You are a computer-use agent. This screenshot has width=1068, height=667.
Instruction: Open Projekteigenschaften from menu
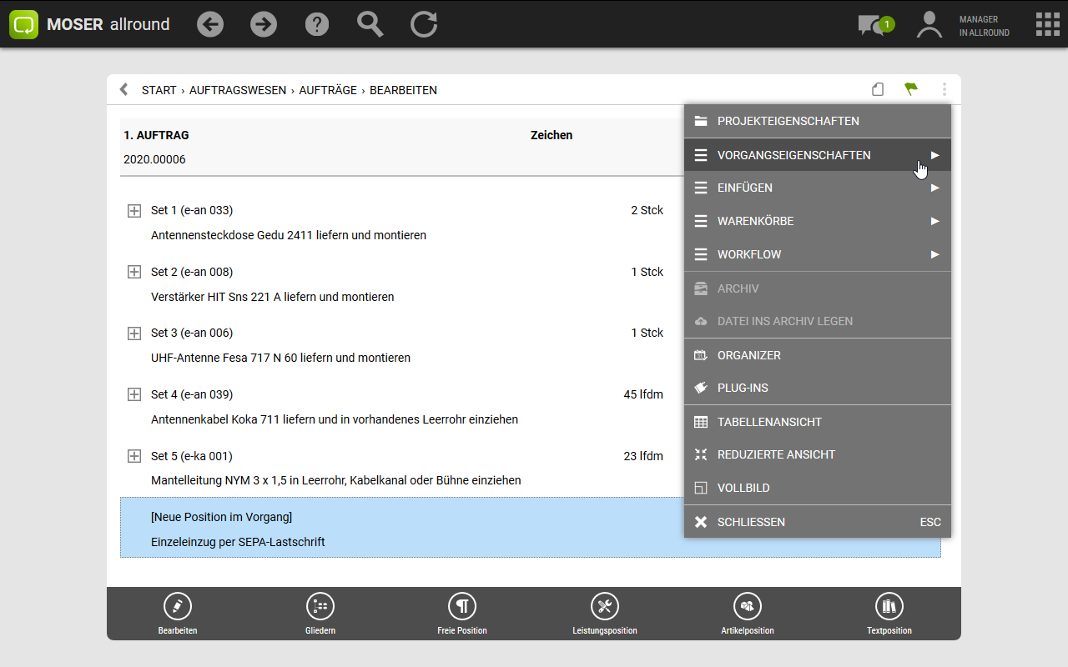tap(817, 121)
